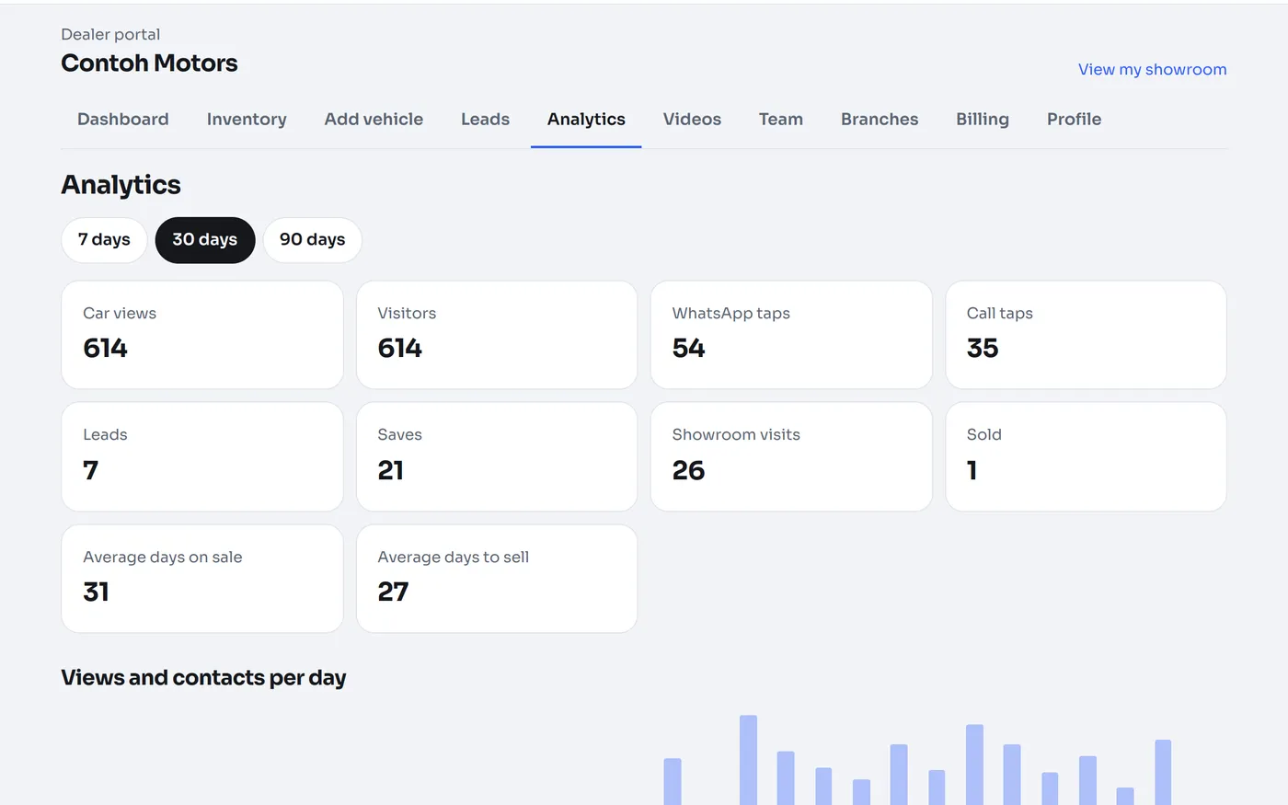Click the Average days on sale card

coord(202,579)
